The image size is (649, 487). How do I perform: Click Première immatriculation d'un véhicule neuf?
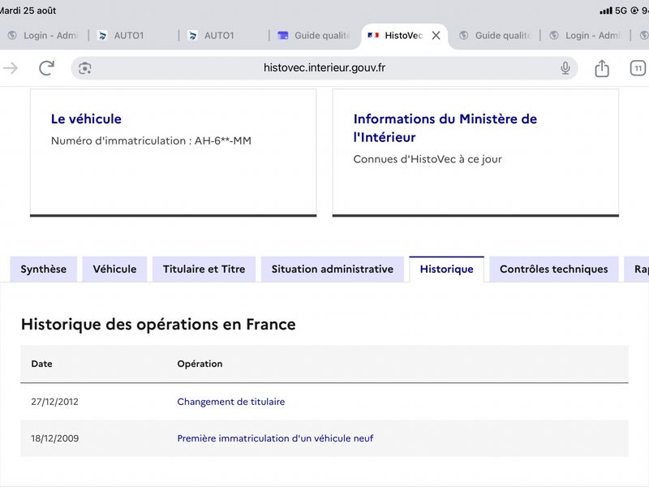click(275, 438)
